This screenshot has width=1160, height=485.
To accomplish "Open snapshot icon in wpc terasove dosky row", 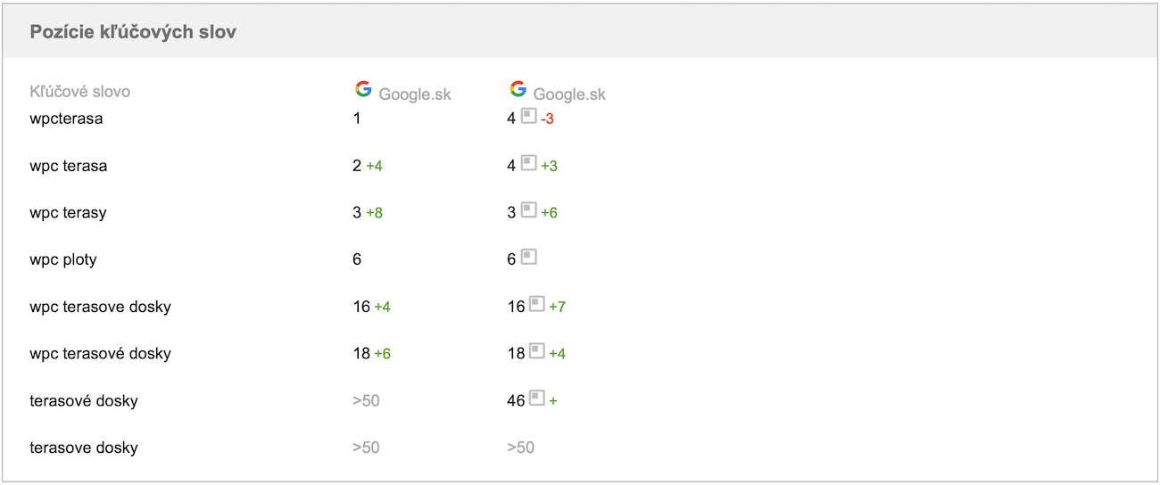I will 536,304.
